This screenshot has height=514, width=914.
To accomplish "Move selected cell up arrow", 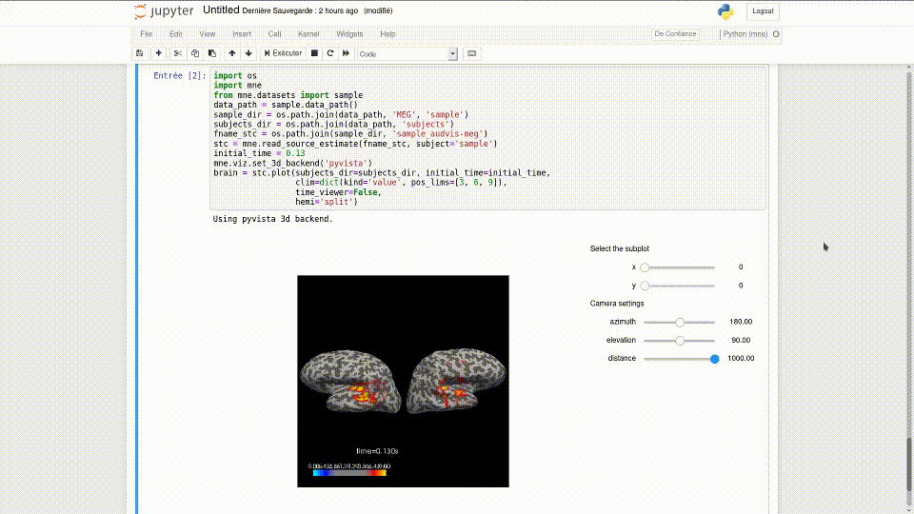I will pyautogui.click(x=232, y=53).
